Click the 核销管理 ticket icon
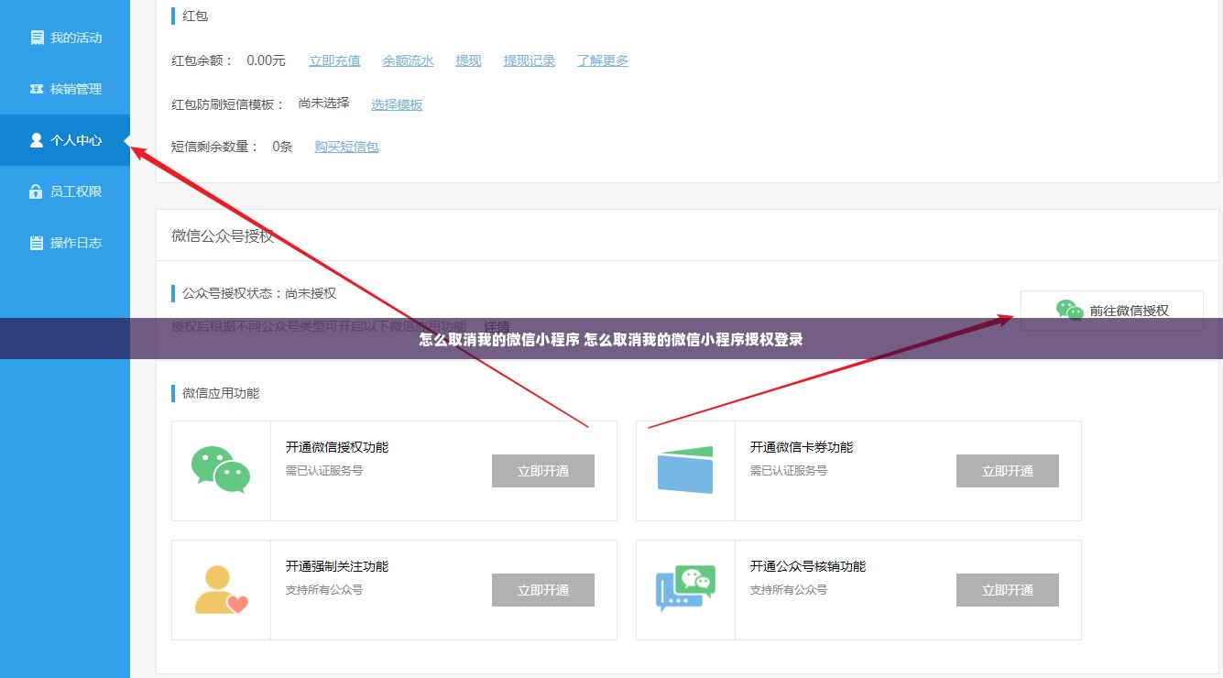The width and height of the screenshot is (1223, 678). tap(37, 89)
